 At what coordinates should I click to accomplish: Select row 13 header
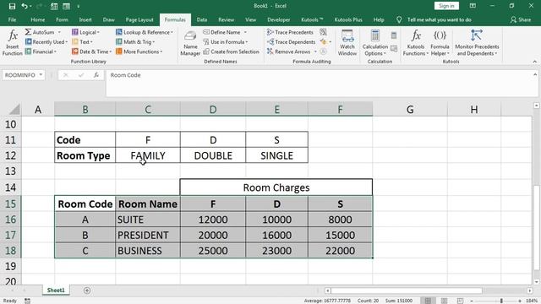tap(11, 171)
